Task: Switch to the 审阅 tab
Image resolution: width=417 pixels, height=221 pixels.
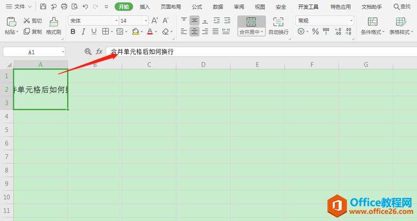Action: (x=239, y=7)
